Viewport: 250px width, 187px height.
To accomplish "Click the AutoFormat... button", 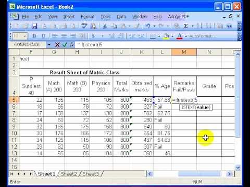I will pyautogui.click(x=203, y=36).
